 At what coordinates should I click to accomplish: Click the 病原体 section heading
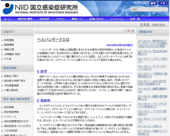[x=45, y=101]
